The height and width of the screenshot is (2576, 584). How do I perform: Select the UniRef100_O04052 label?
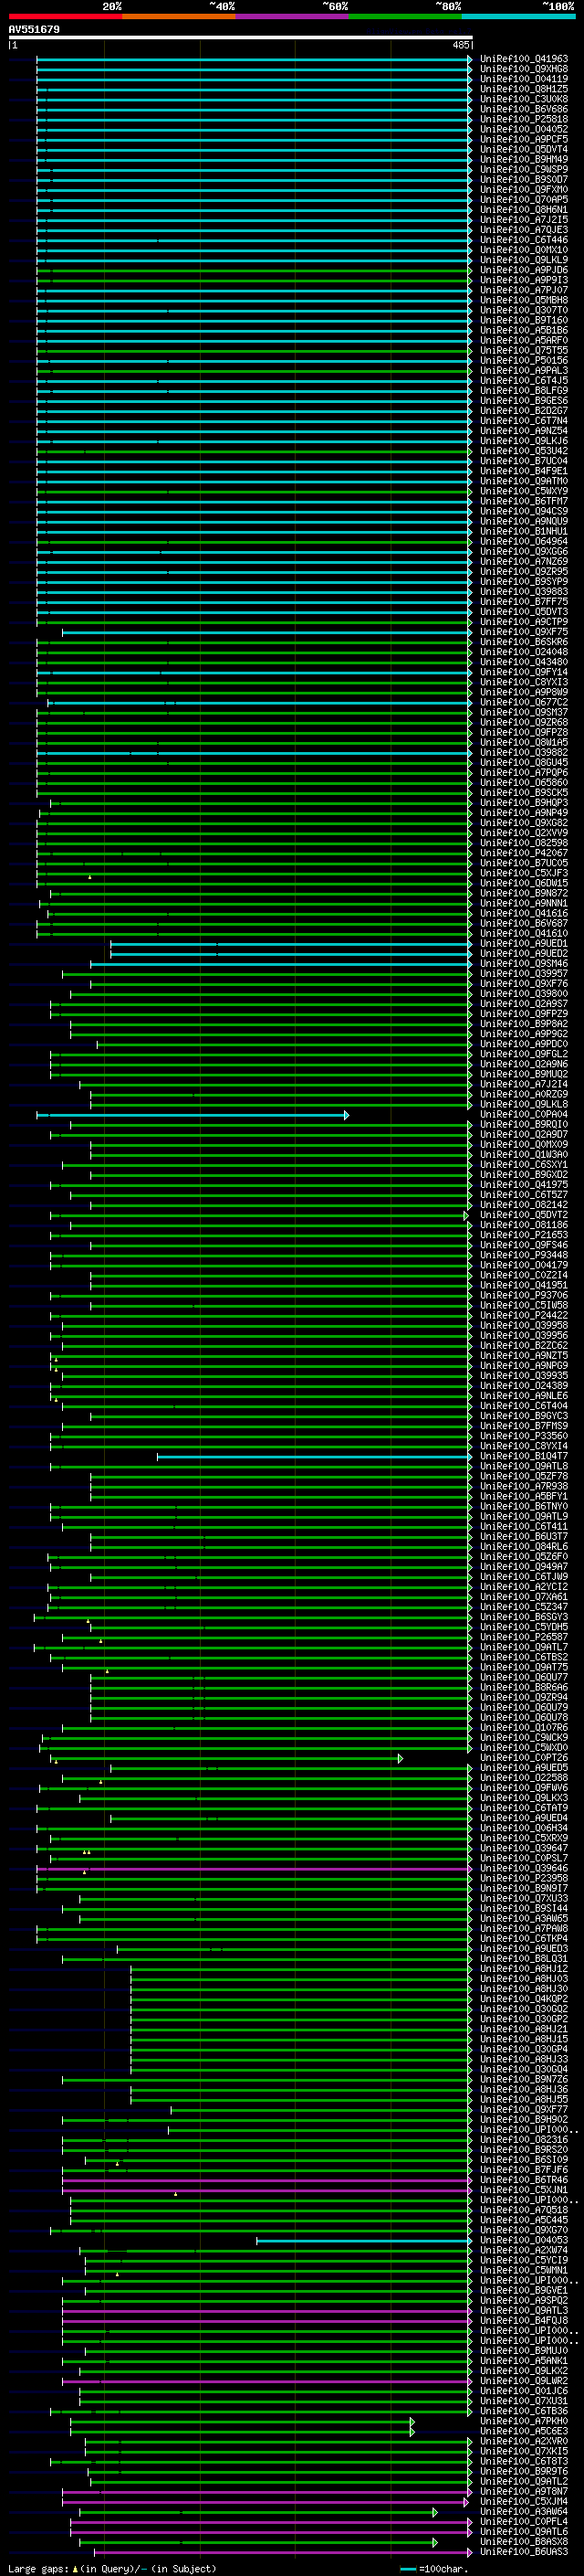click(524, 129)
